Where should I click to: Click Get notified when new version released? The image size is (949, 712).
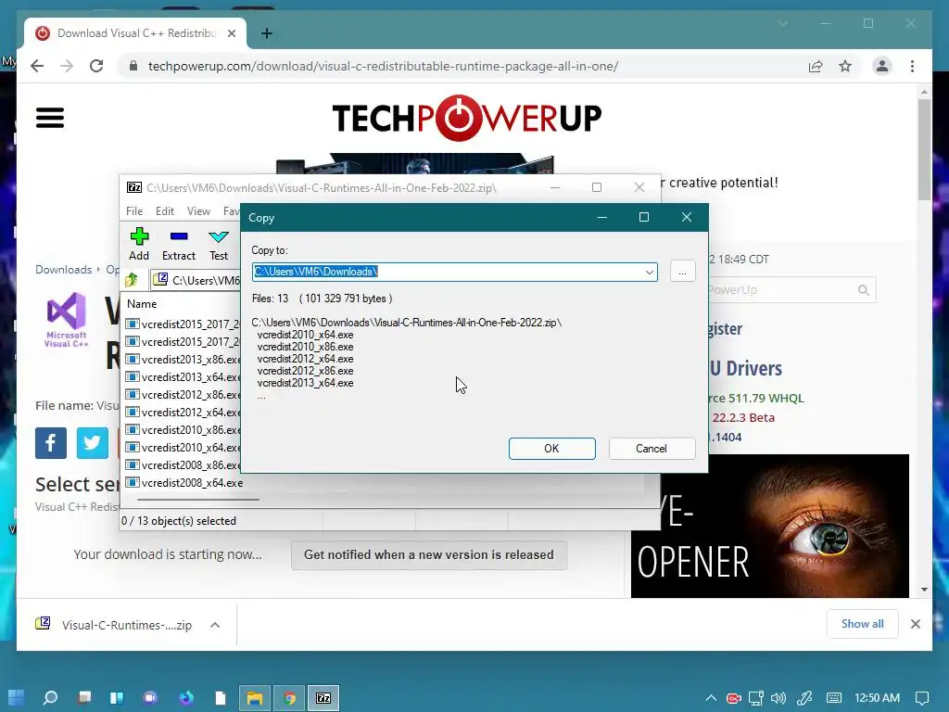point(429,555)
